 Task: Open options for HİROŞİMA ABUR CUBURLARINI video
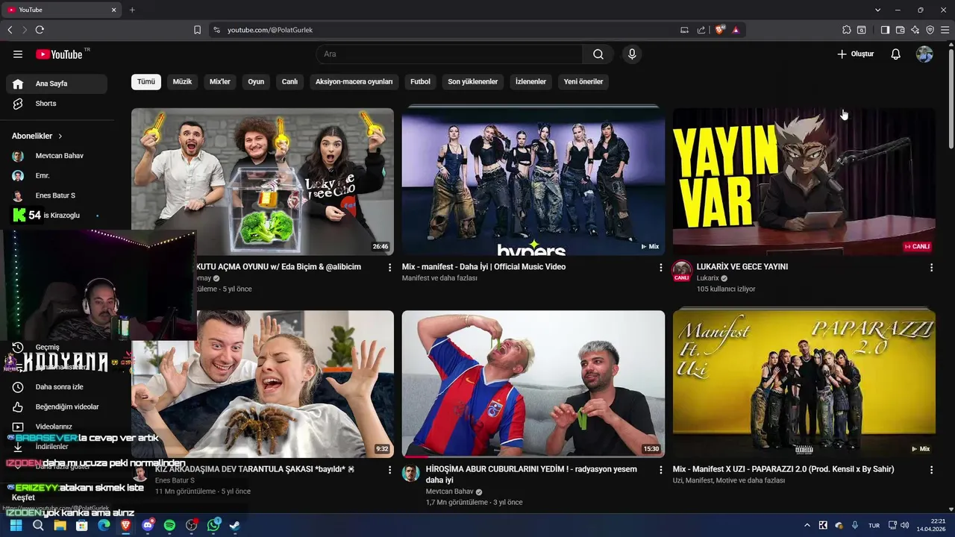pos(660,470)
